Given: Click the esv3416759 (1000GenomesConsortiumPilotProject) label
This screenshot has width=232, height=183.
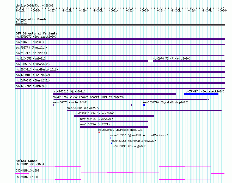Looking at the screenshot, I should pos(88,97).
